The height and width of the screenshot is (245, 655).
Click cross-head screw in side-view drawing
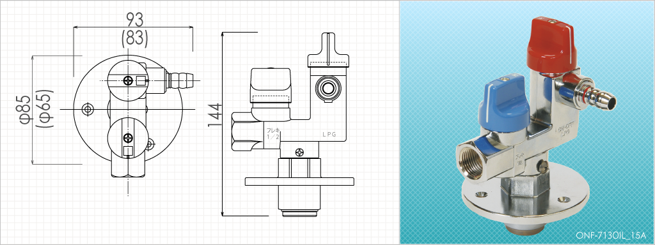(x=299, y=152)
